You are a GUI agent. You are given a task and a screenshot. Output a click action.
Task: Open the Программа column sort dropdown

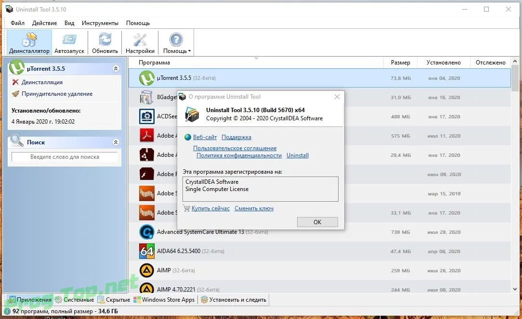(256, 57)
